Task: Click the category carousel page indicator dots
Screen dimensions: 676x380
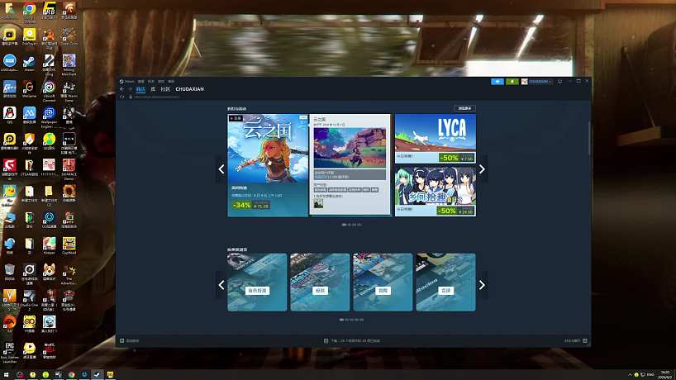Action: (x=351, y=320)
